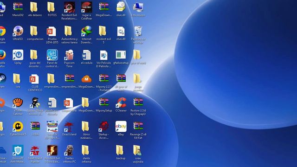This screenshot has height=167, width=297.
Task: Open the Startup - Acces... shortcut
Action: click(103, 127)
